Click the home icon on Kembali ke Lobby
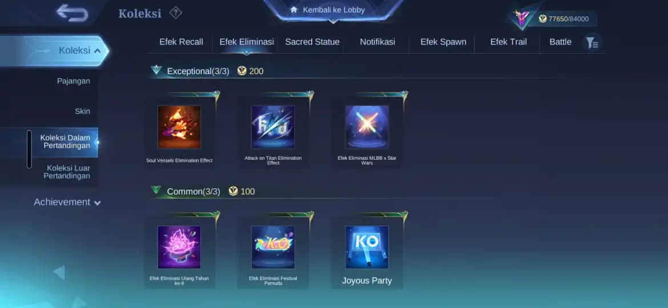The height and width of the screenshot is (308, 668). point(293,10)
